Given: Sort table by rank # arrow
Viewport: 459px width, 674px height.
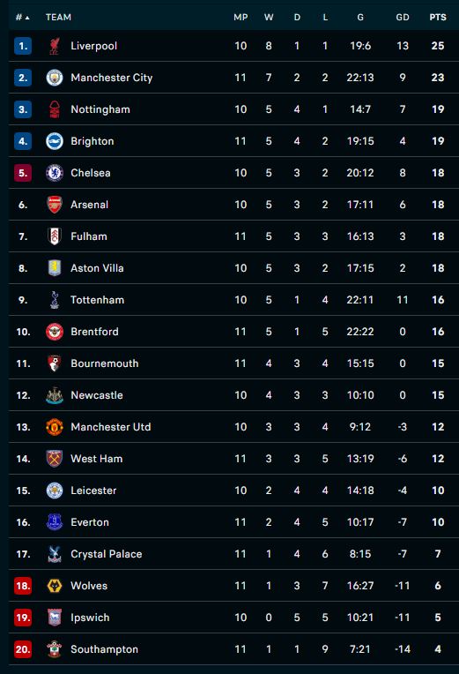Looking at the screenshot, I should 23,18.
